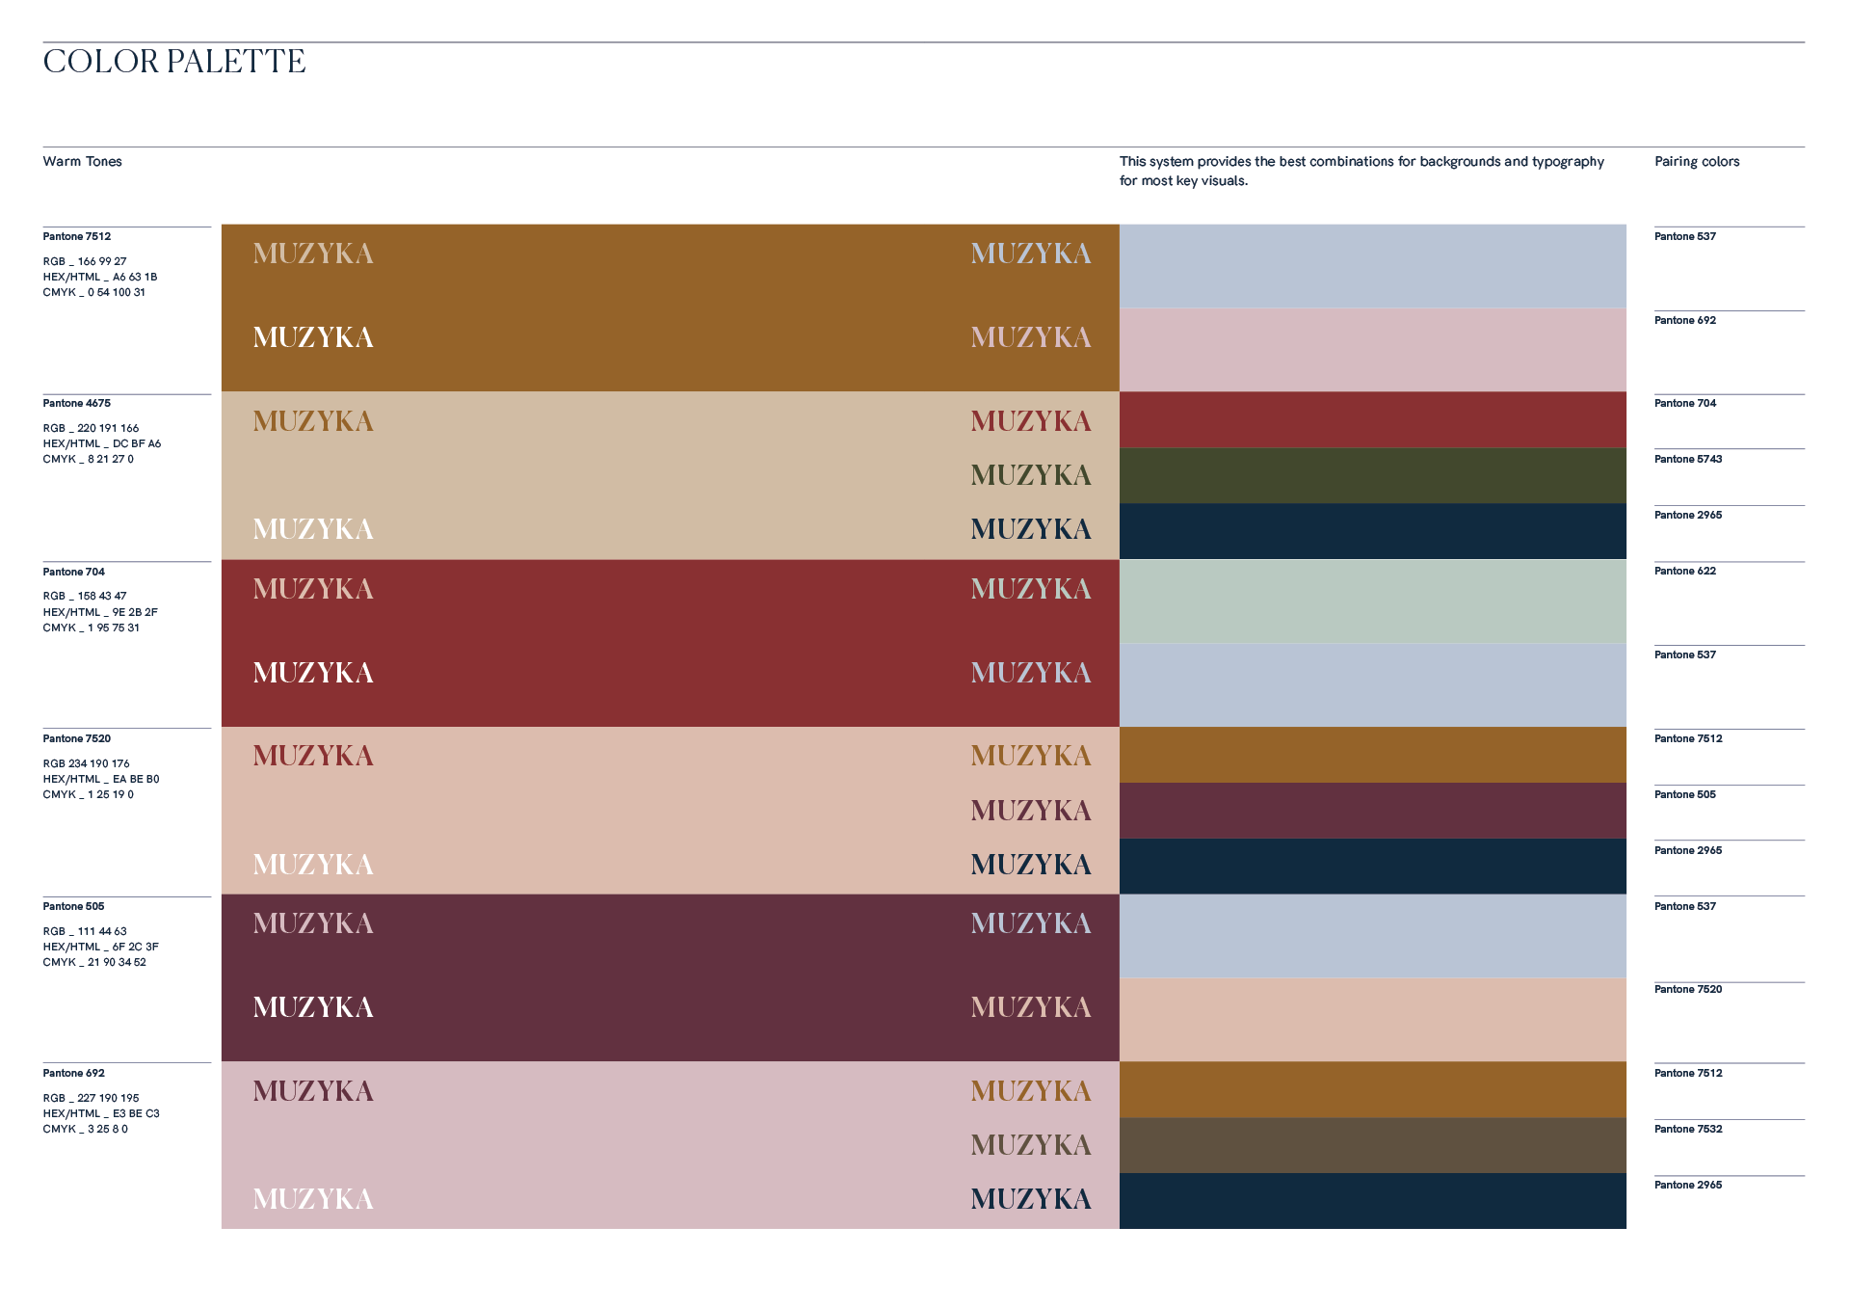
Task: Select the plum MUZYKA on the peach 7520 band
Action: [x=1031, y=811]
